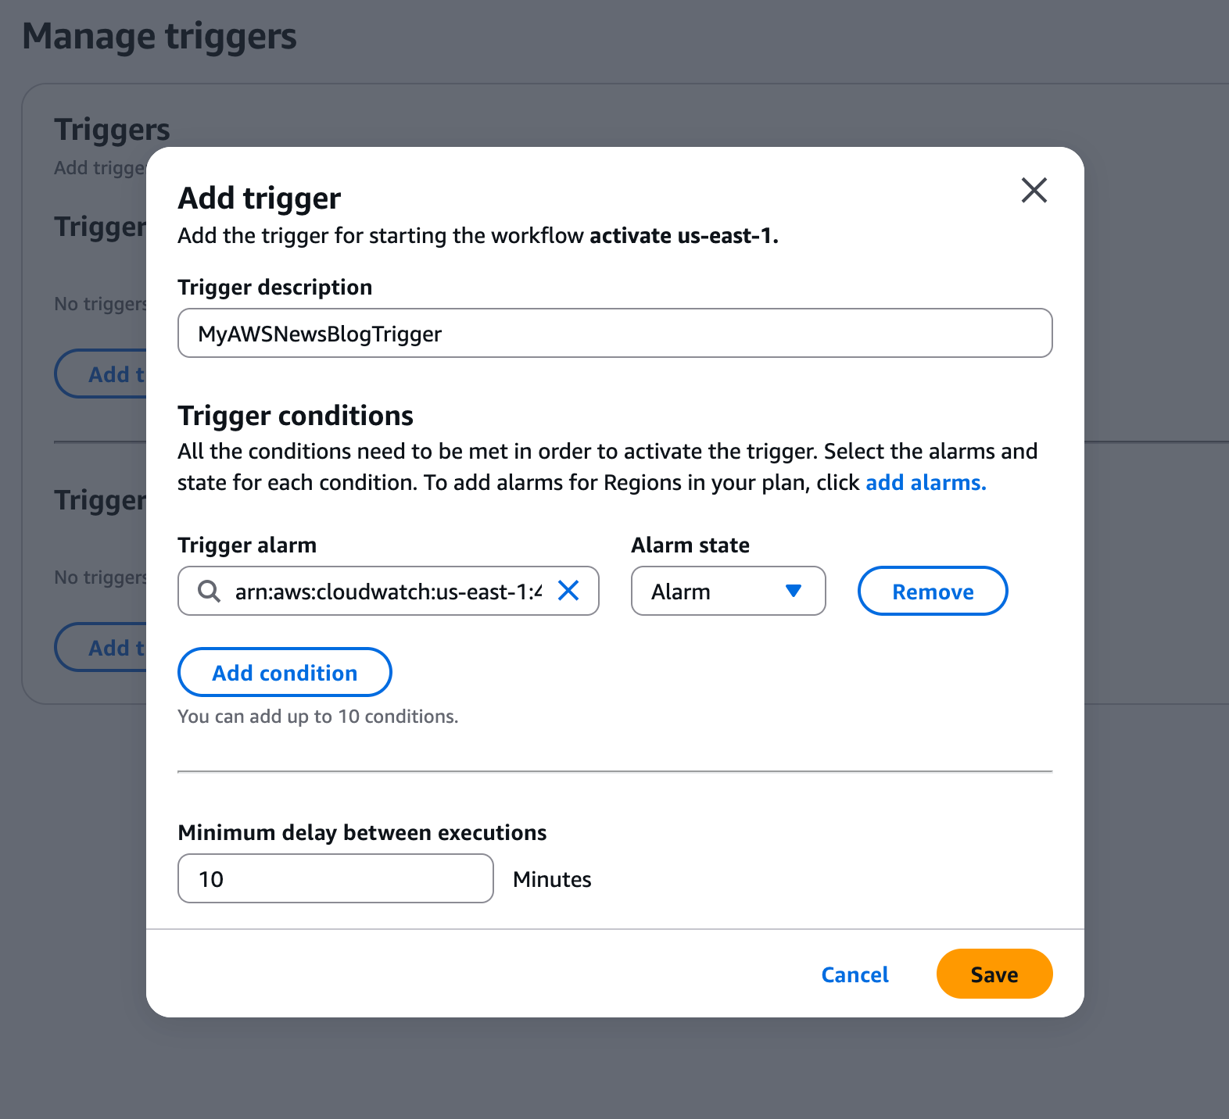Viewport: 1229px width, 1119px height.
Task: Click into the Trigger description field
Action: [614, 333]
